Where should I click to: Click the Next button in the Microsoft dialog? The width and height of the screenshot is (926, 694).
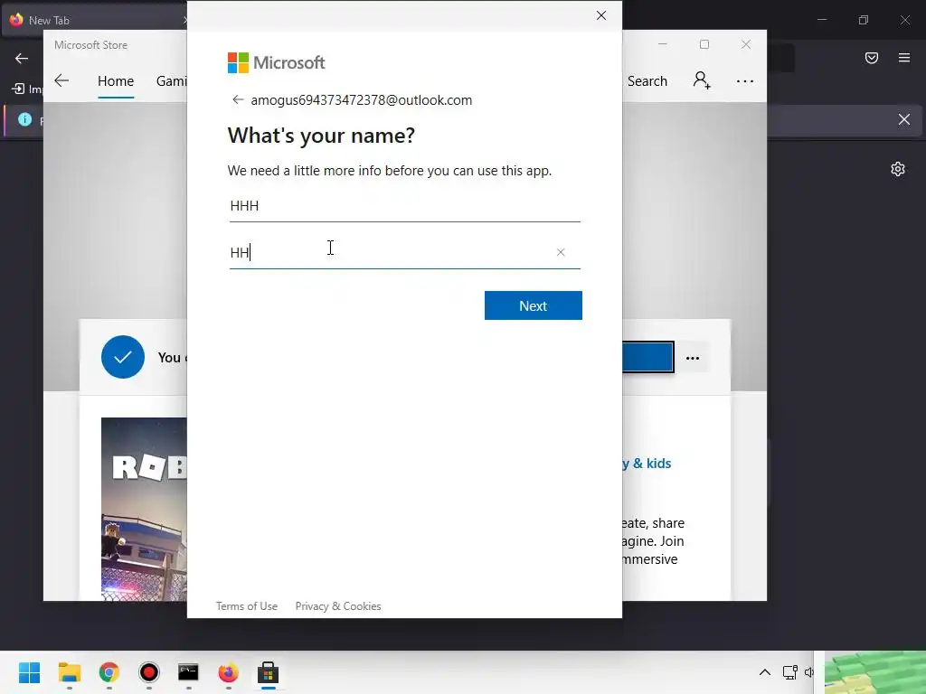click(x=533, y=305)
